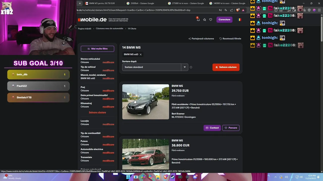
Task: Click modificare next to Marcă, model, versiune
Action: (108, 78)
